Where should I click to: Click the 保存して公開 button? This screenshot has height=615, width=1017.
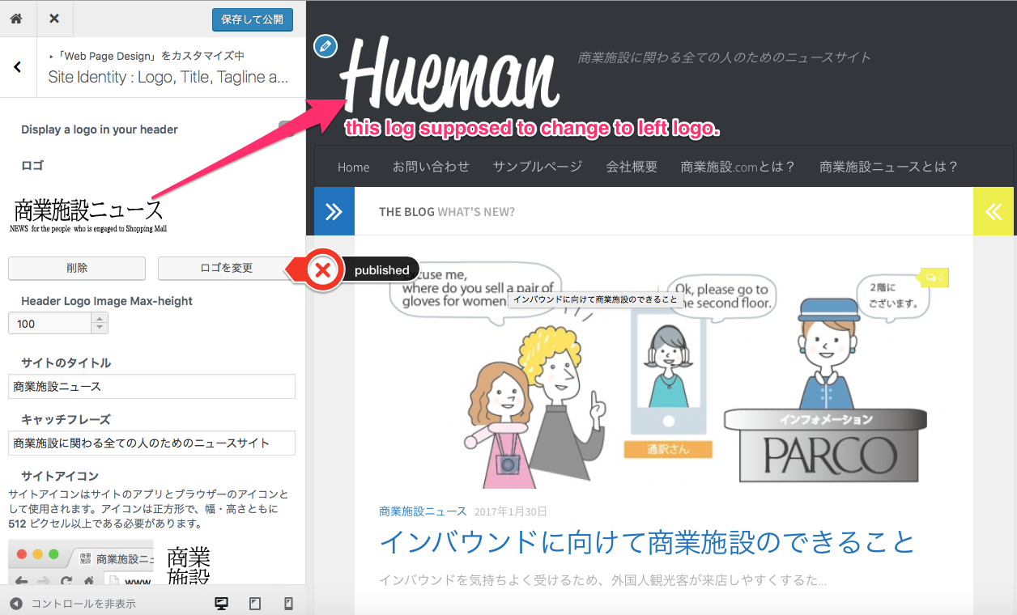pos(253,19)
